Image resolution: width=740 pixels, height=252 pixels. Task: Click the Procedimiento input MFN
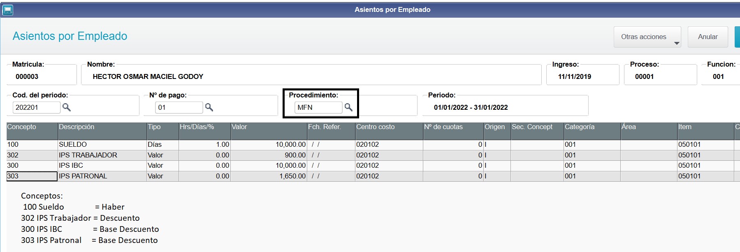[x=318, y=107]
